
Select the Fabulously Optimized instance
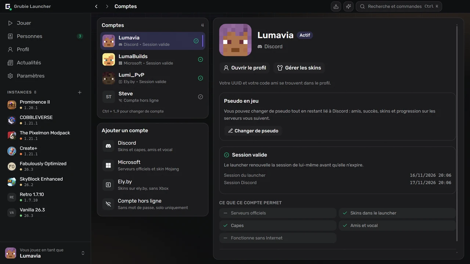45,166
